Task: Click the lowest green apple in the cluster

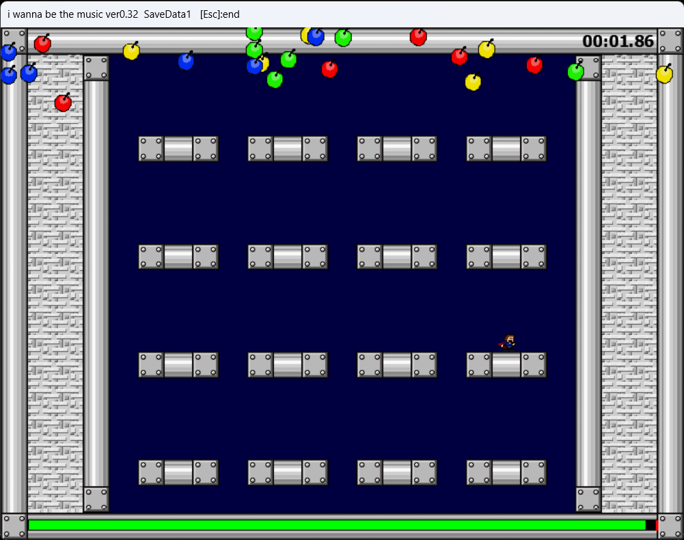Action: (x=275, y=79)
